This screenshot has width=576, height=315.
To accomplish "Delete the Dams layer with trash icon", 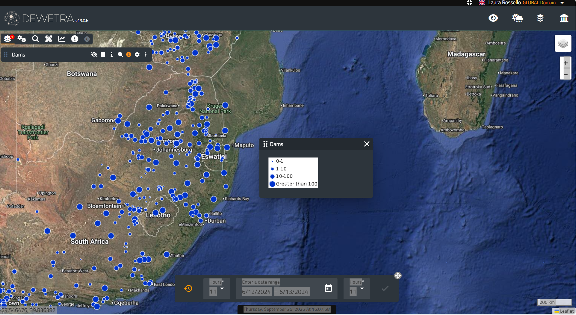I will (103, 54).
